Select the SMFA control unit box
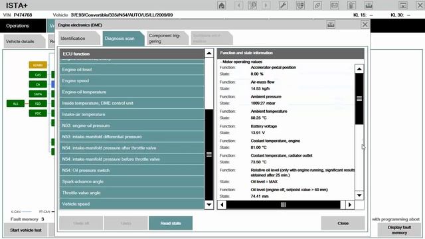The image size is (425, 239). coord(38,94)
